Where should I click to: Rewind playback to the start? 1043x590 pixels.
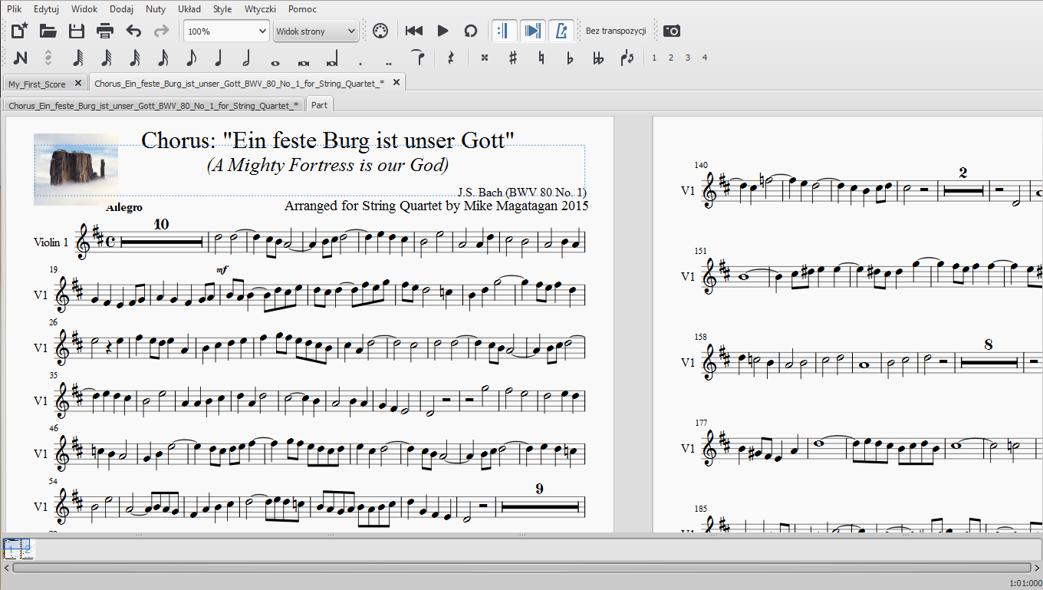tap(414, 31)
